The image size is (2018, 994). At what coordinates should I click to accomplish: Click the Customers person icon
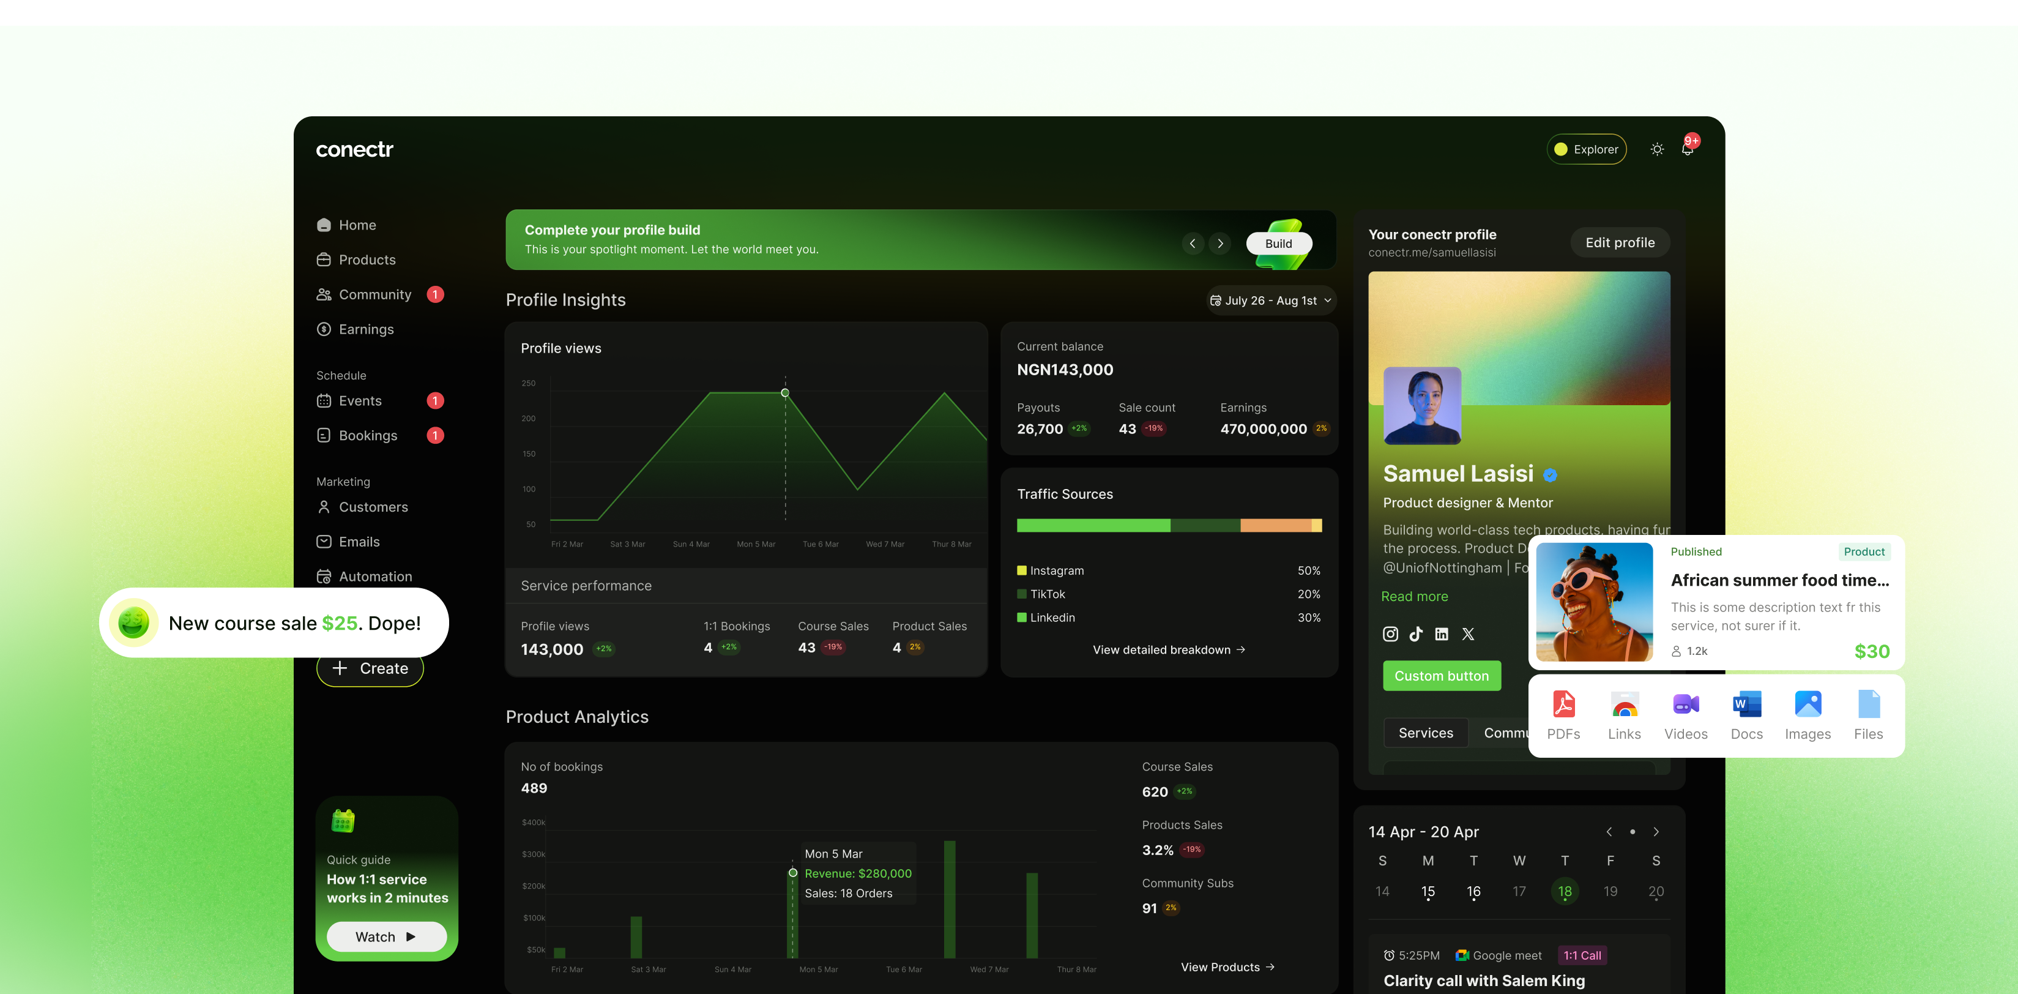pyautogui.click(x=324, y=507)
